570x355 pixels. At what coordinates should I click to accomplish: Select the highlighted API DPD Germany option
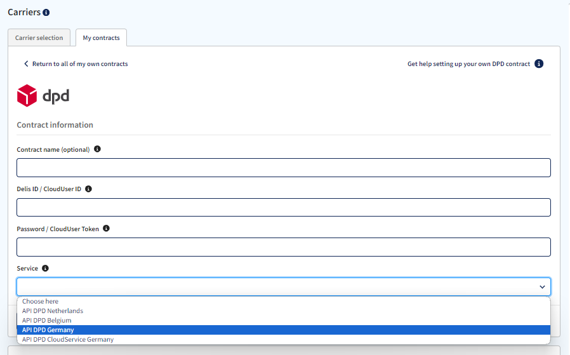click(x=284, y=330)
